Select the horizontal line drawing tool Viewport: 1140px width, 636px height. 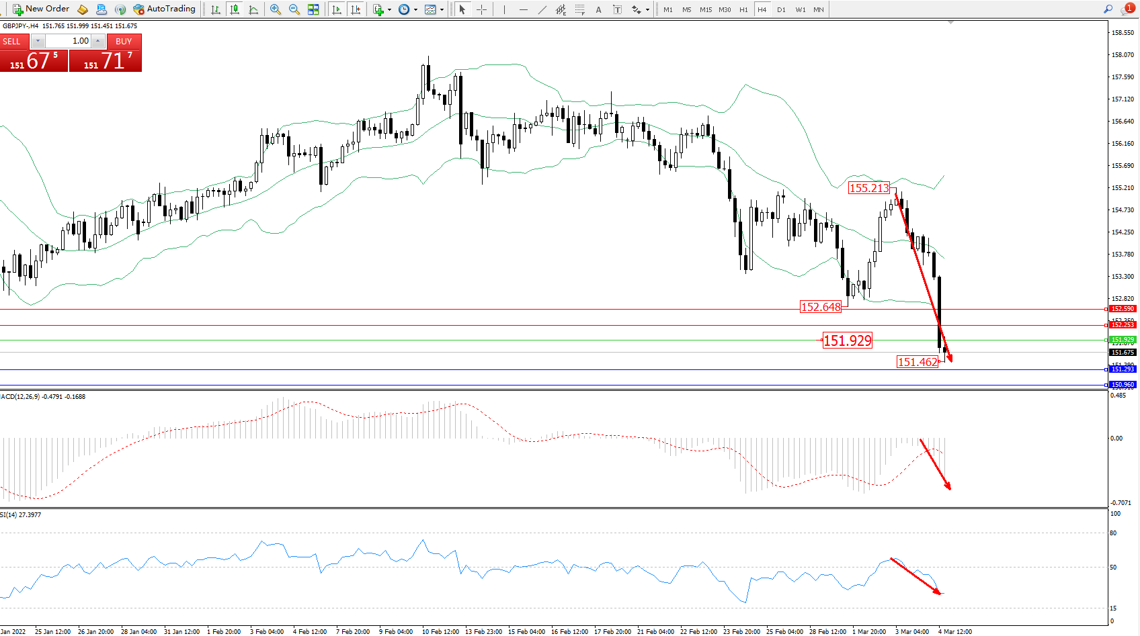click(x=523, y=9)
